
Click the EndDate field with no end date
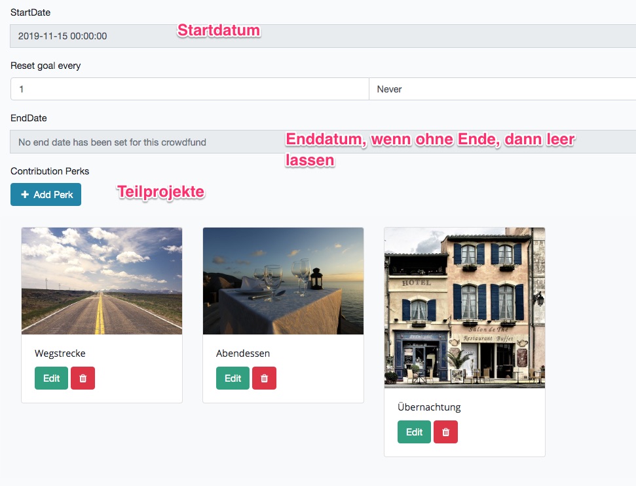[x=323, y=142]
